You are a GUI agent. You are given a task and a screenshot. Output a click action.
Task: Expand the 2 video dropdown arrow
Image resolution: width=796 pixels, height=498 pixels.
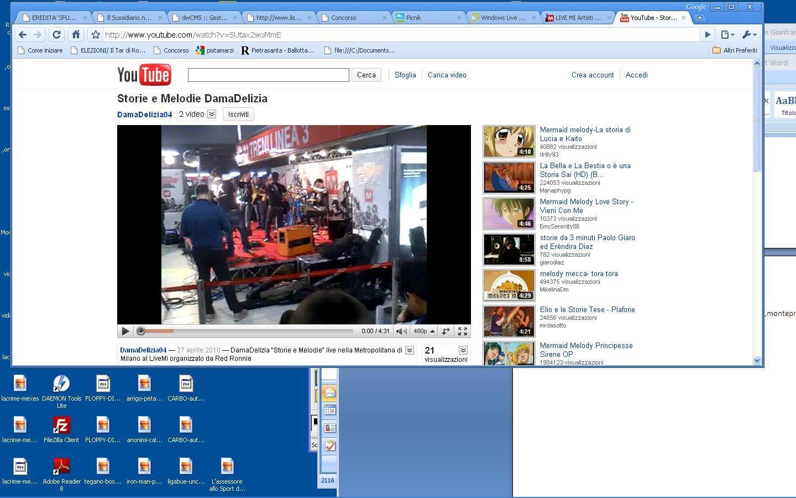[x=212, y=114]
